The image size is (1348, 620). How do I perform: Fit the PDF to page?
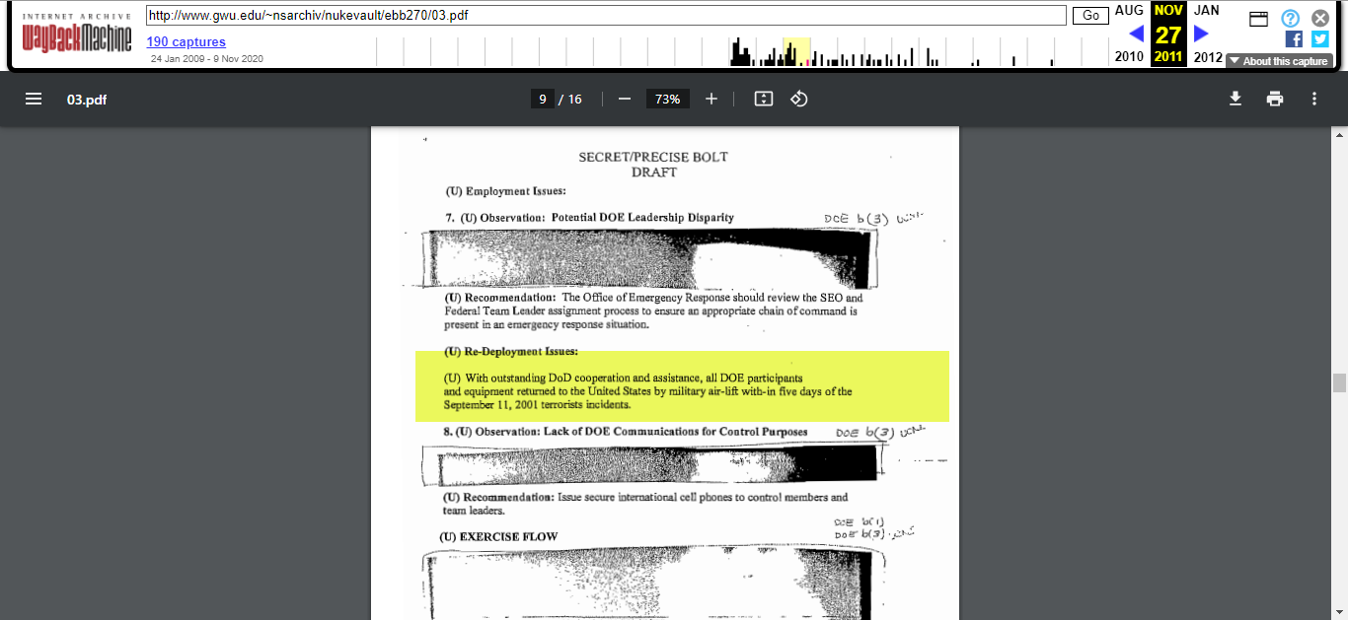[x=763, y=99]
